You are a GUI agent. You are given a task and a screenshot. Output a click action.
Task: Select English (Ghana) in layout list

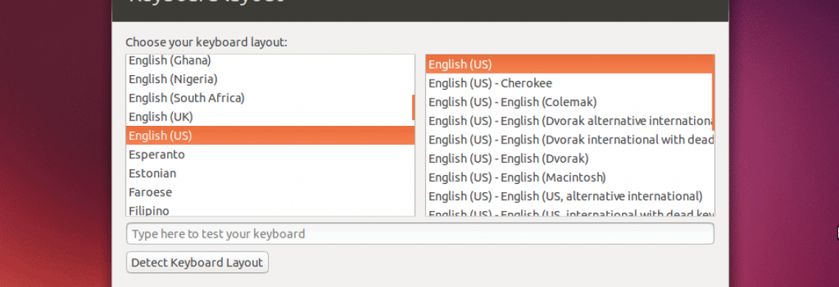coord(269,60)
